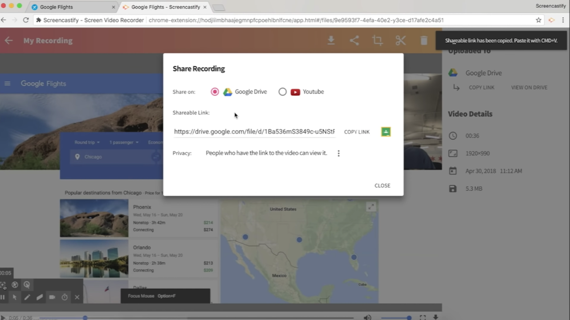The width and height of the screenshot is (570, 320).
Task: Click the download recording icon
Action: click(331, 40)
